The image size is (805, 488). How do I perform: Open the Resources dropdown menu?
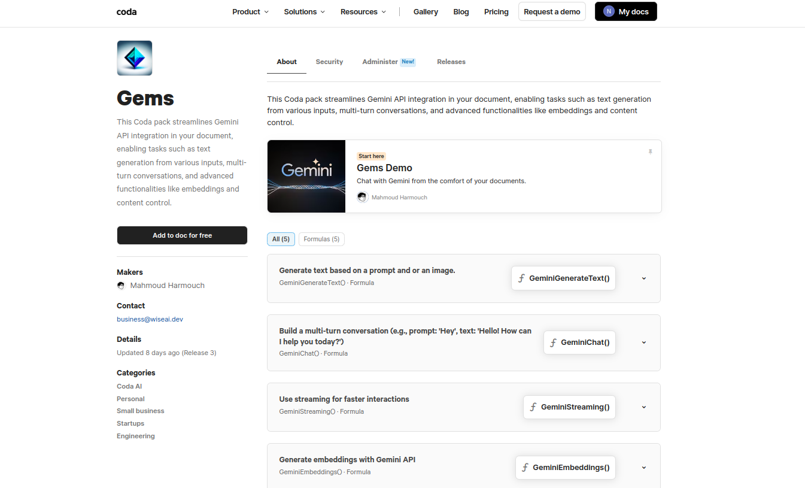point(363,11)
